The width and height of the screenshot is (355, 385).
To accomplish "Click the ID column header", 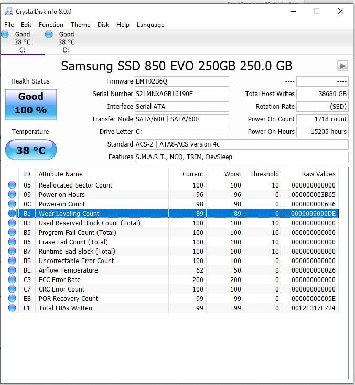I will click(x=27, y=174).
